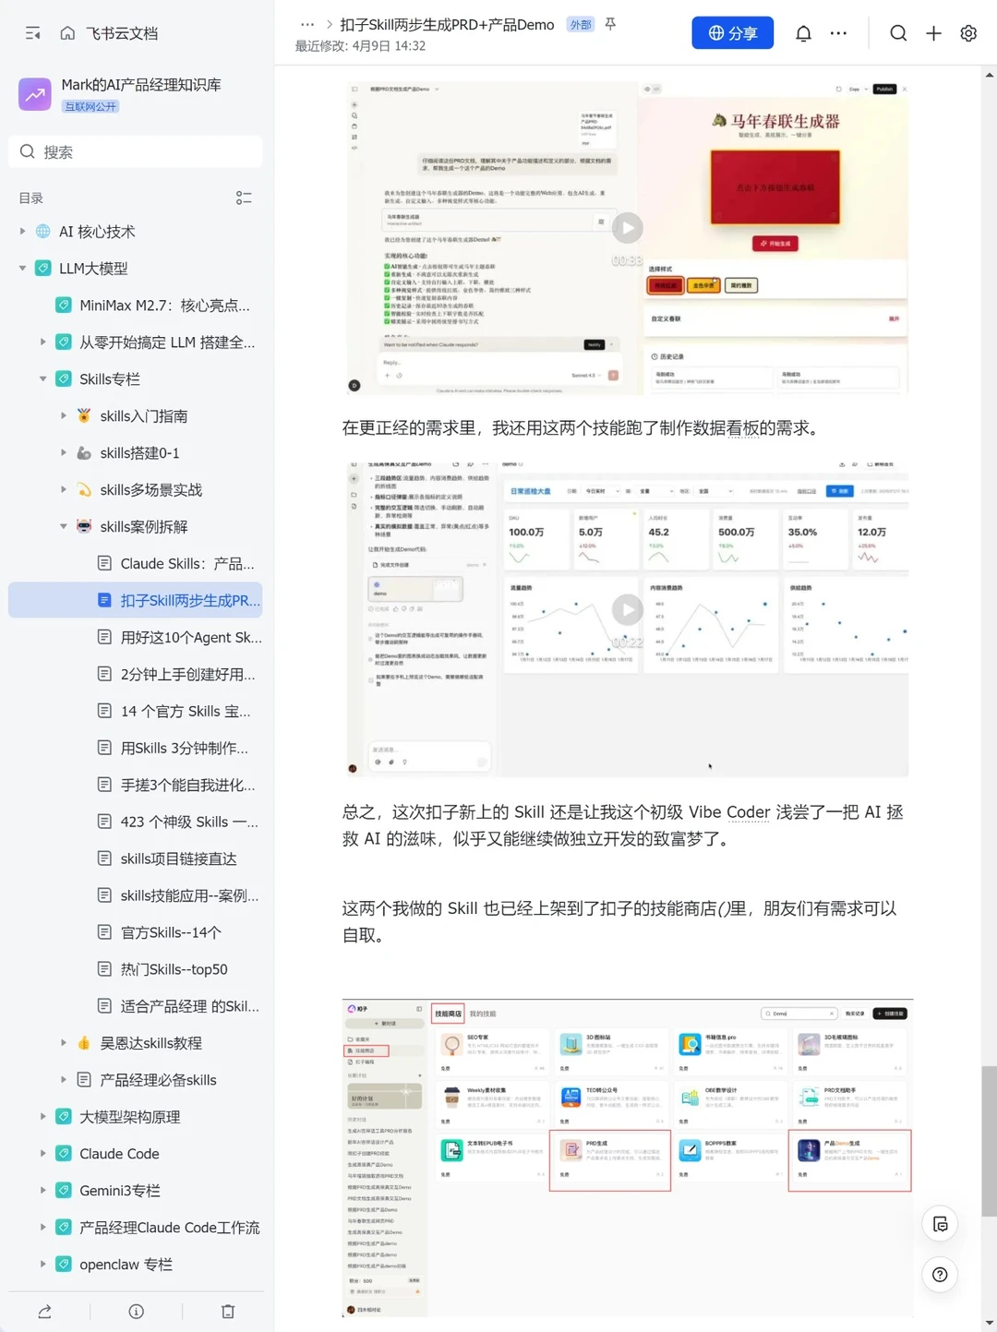Viewport: 997px width, 1332px height.
Task: Open 14 个官方 Skills 宝 document
Action: click(x=136, y=712)
